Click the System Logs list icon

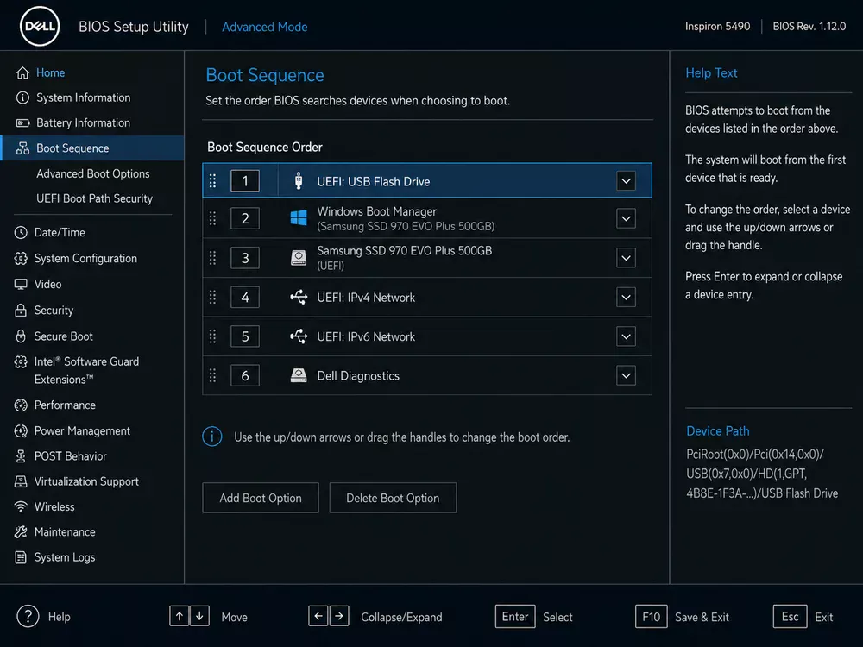click(x=21, y=558)
